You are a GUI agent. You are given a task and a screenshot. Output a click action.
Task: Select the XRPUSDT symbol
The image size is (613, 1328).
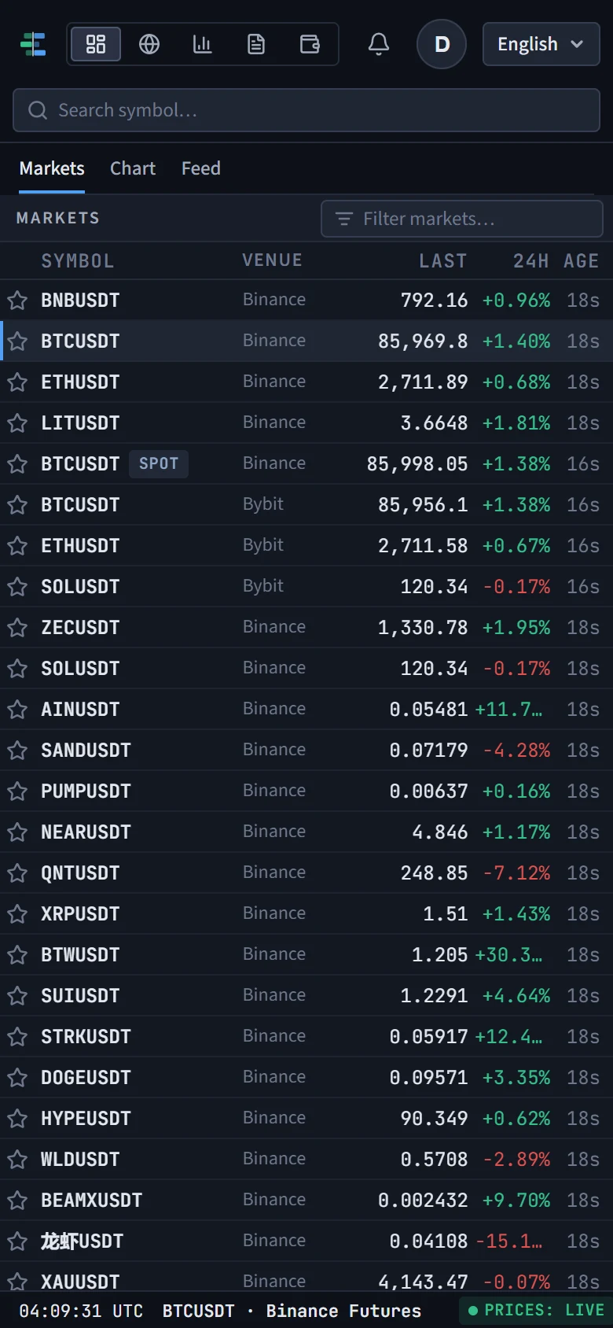[80, 914]
